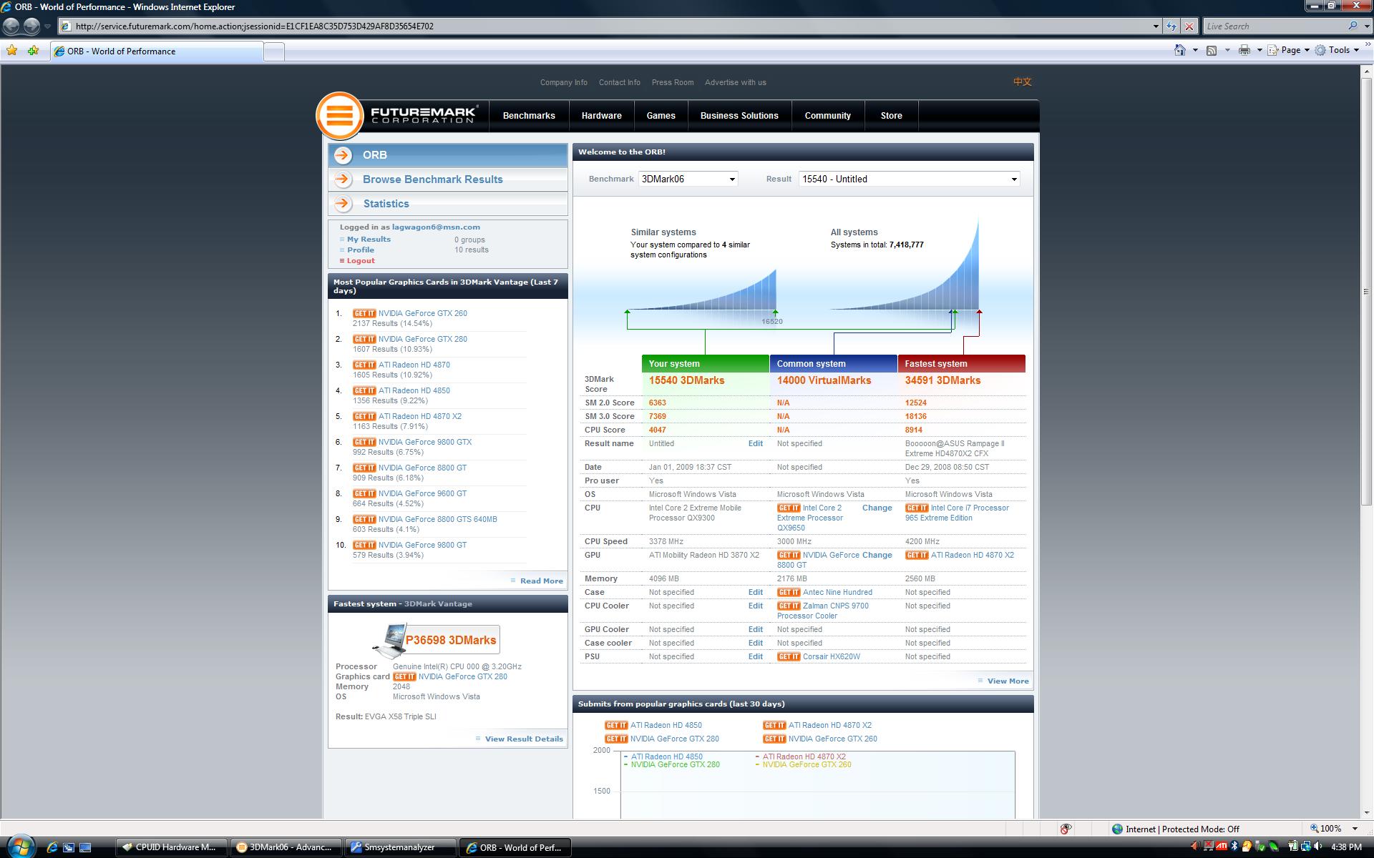Click the Your system green header
1374x858 pixels.
tap(705, 363)
